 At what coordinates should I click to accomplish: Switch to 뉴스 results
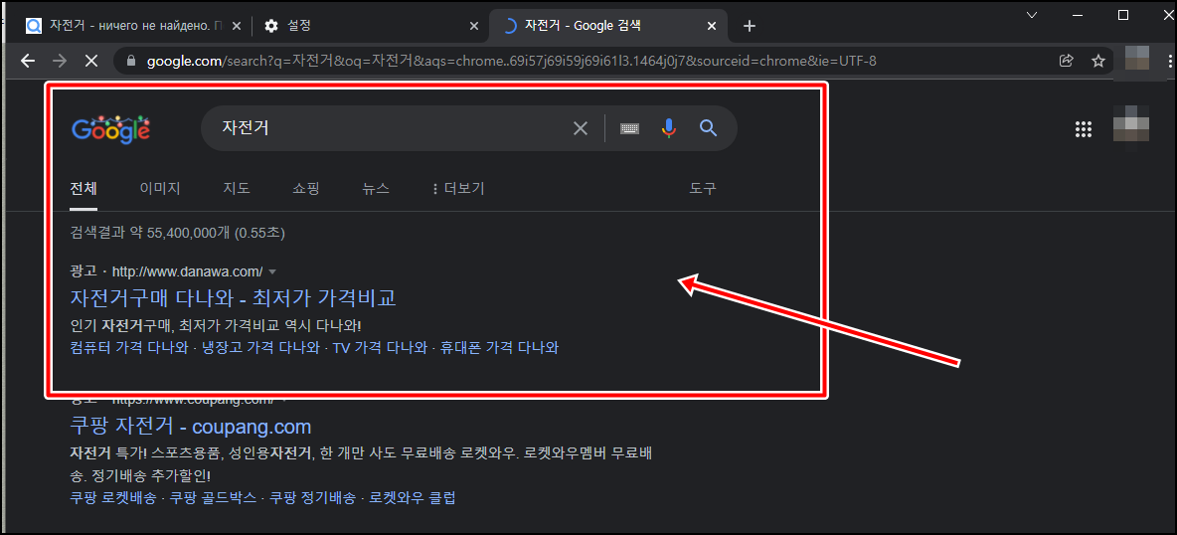[x=376, y=189]
